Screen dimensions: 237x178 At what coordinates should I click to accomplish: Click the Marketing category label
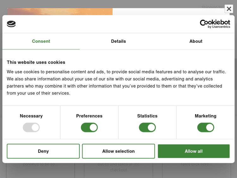[x=206, y=116]
